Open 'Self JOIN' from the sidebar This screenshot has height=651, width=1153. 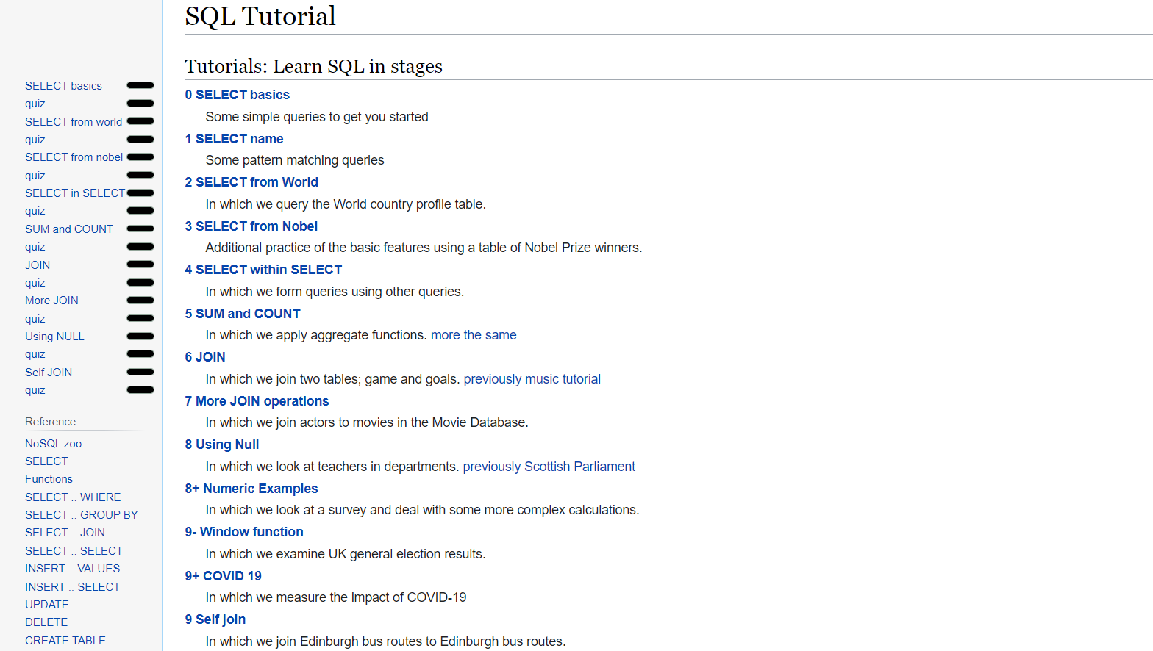click(49, 373)
